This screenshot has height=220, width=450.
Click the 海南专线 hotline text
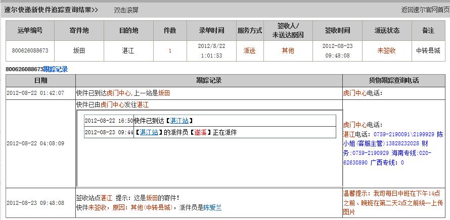[404, 153]
